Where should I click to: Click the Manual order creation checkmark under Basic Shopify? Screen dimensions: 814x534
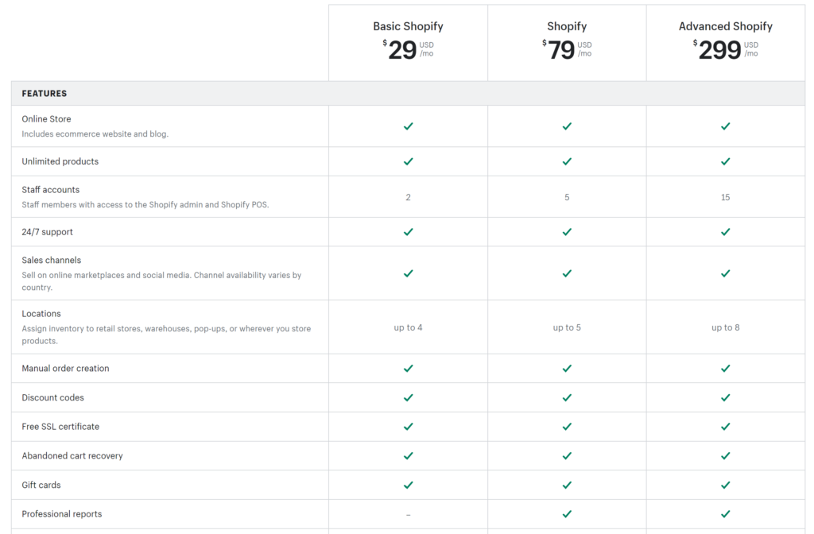(x=408, y=369)
